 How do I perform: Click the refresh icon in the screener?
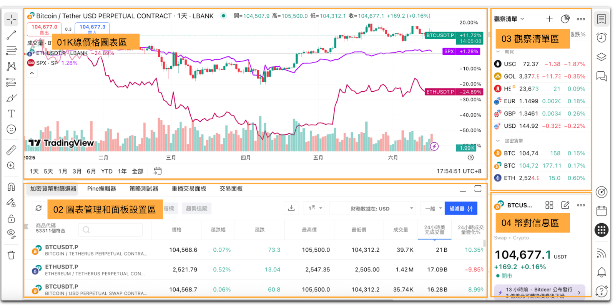click(38, 208)
